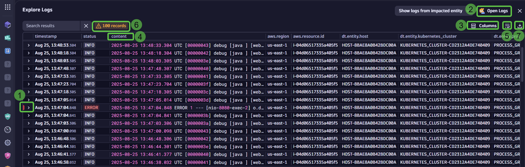The width and height of the screenshot is (525, 167).
Task: Select the ERROR log content text
Action: pyautogui.click(x=188, y=108)
